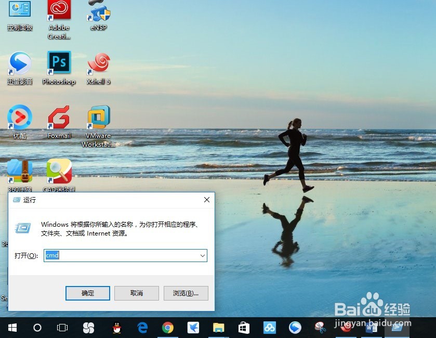Open the Control Panel desktop shortcut
The image size is (436, 338).
(20, 10)
